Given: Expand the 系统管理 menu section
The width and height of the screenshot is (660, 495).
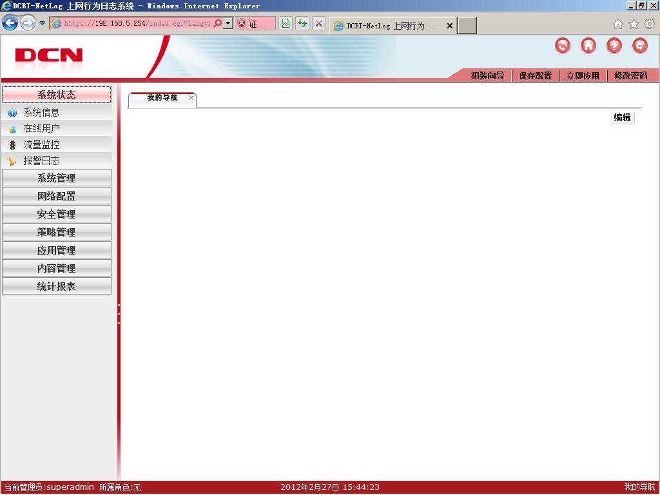Looking at the screenshot, I should tap(57, 178).
